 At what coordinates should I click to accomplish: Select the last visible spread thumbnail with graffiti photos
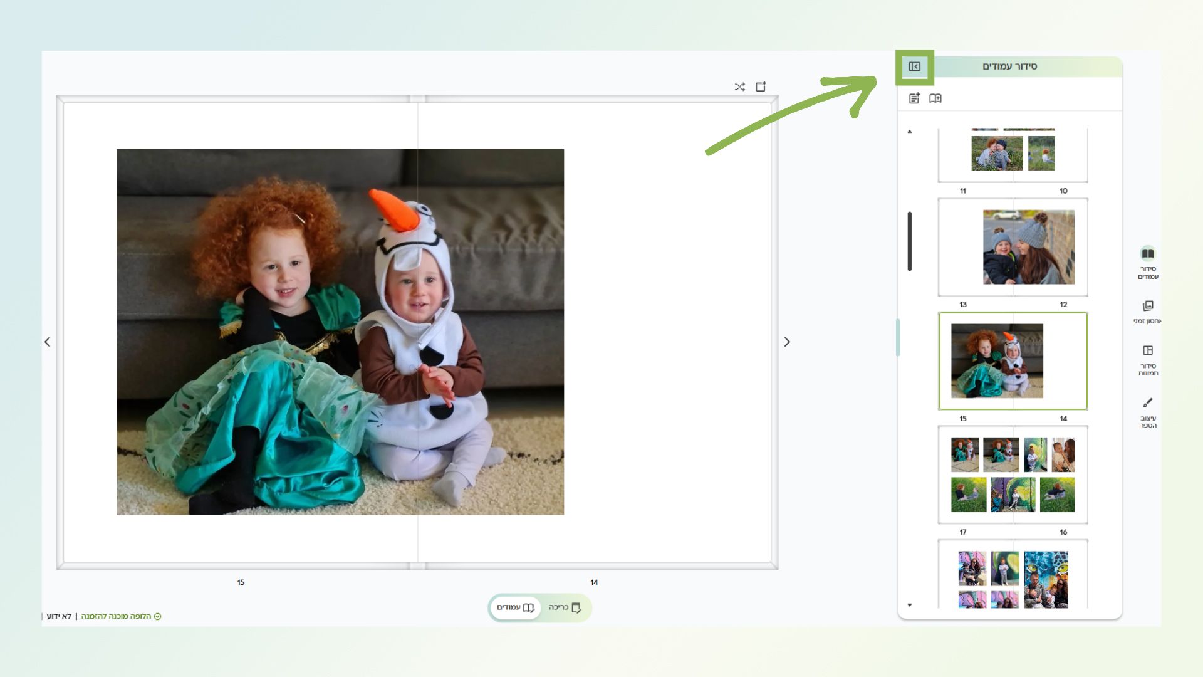1013,574
